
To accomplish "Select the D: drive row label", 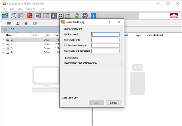I will [x=12, y=44].
